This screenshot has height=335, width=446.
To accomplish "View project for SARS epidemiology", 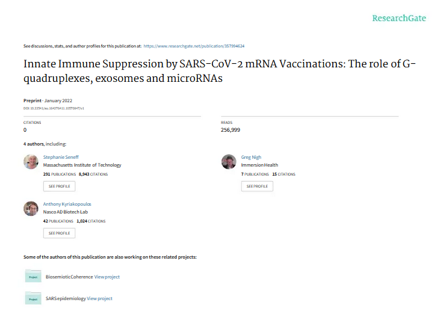I will (100, 298).
